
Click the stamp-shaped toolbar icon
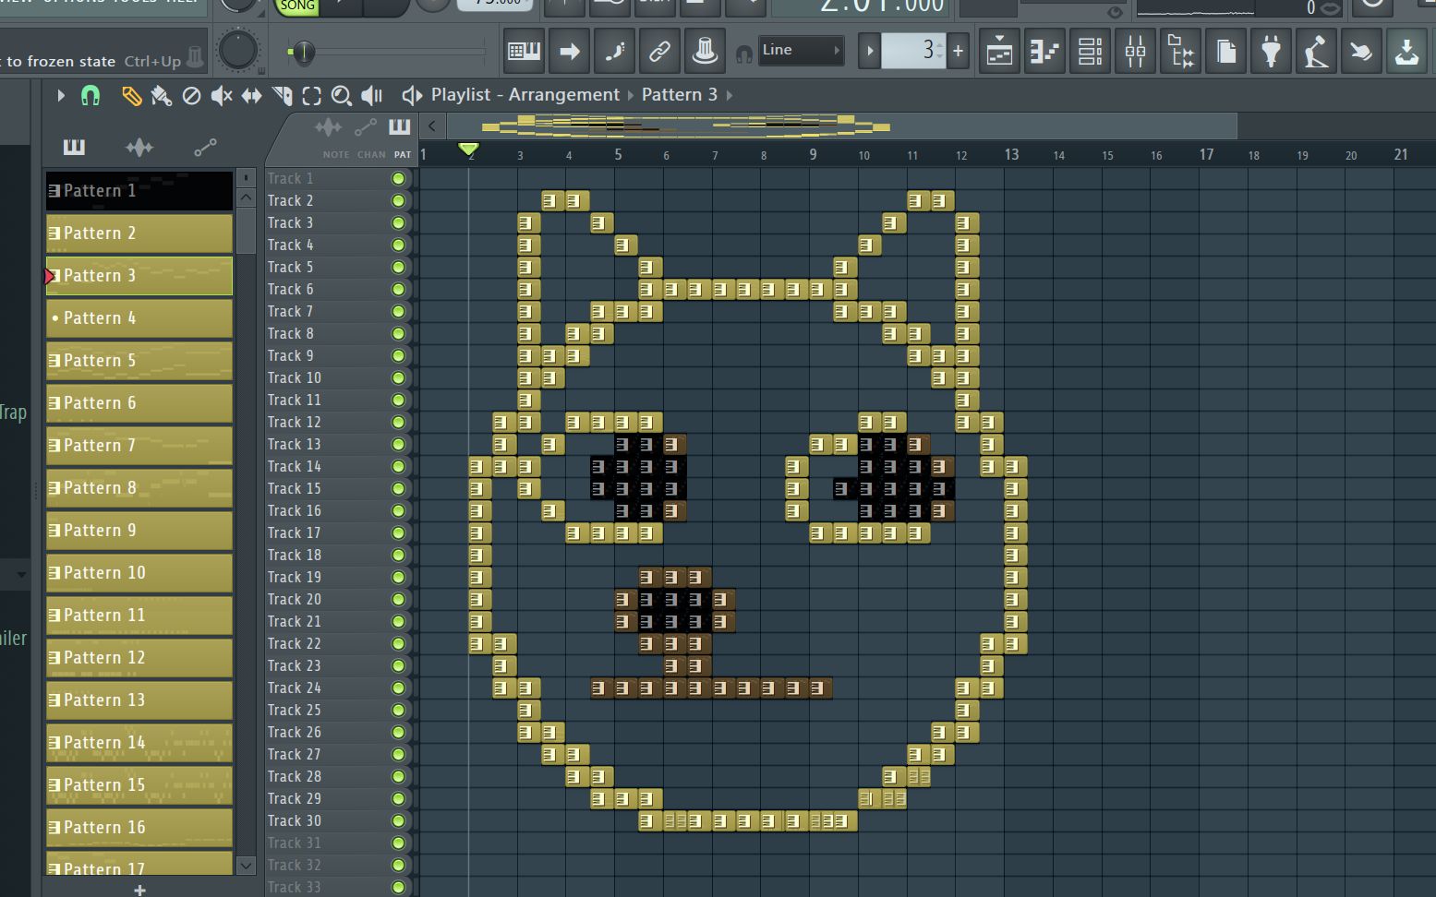coord(705,51)
